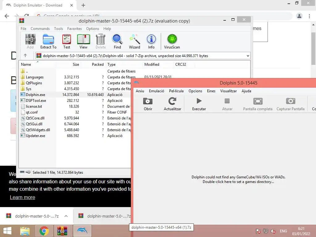The height and width of the screenshot is (237, 316).
Task: Sort WinRAR list by Size column
Action: [x=68, y=64]
